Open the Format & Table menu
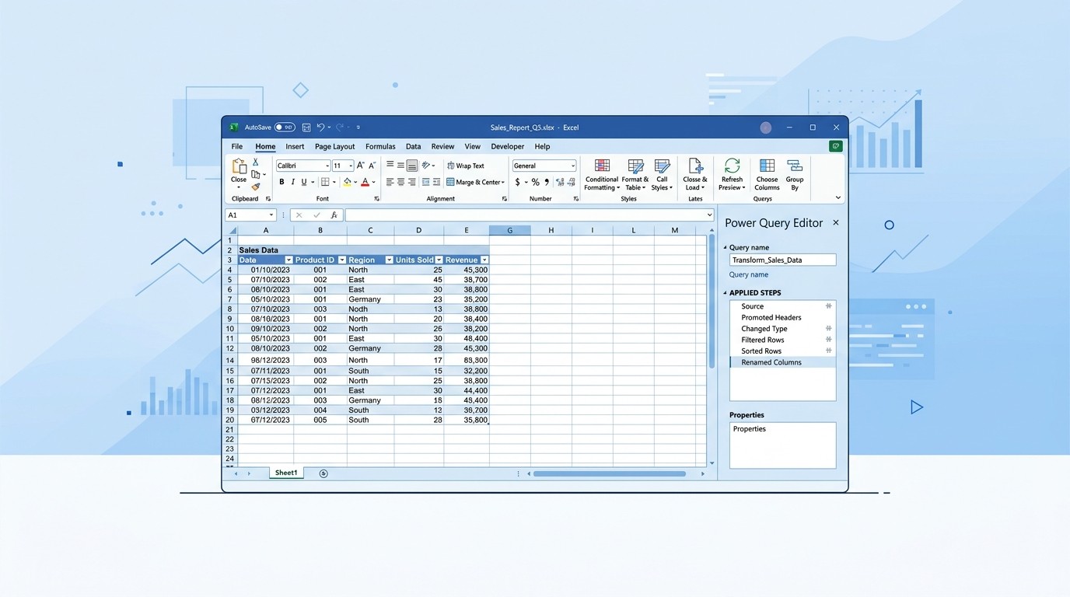The width and height of the screenshot is (1070, 597). (x=635, y=175)
